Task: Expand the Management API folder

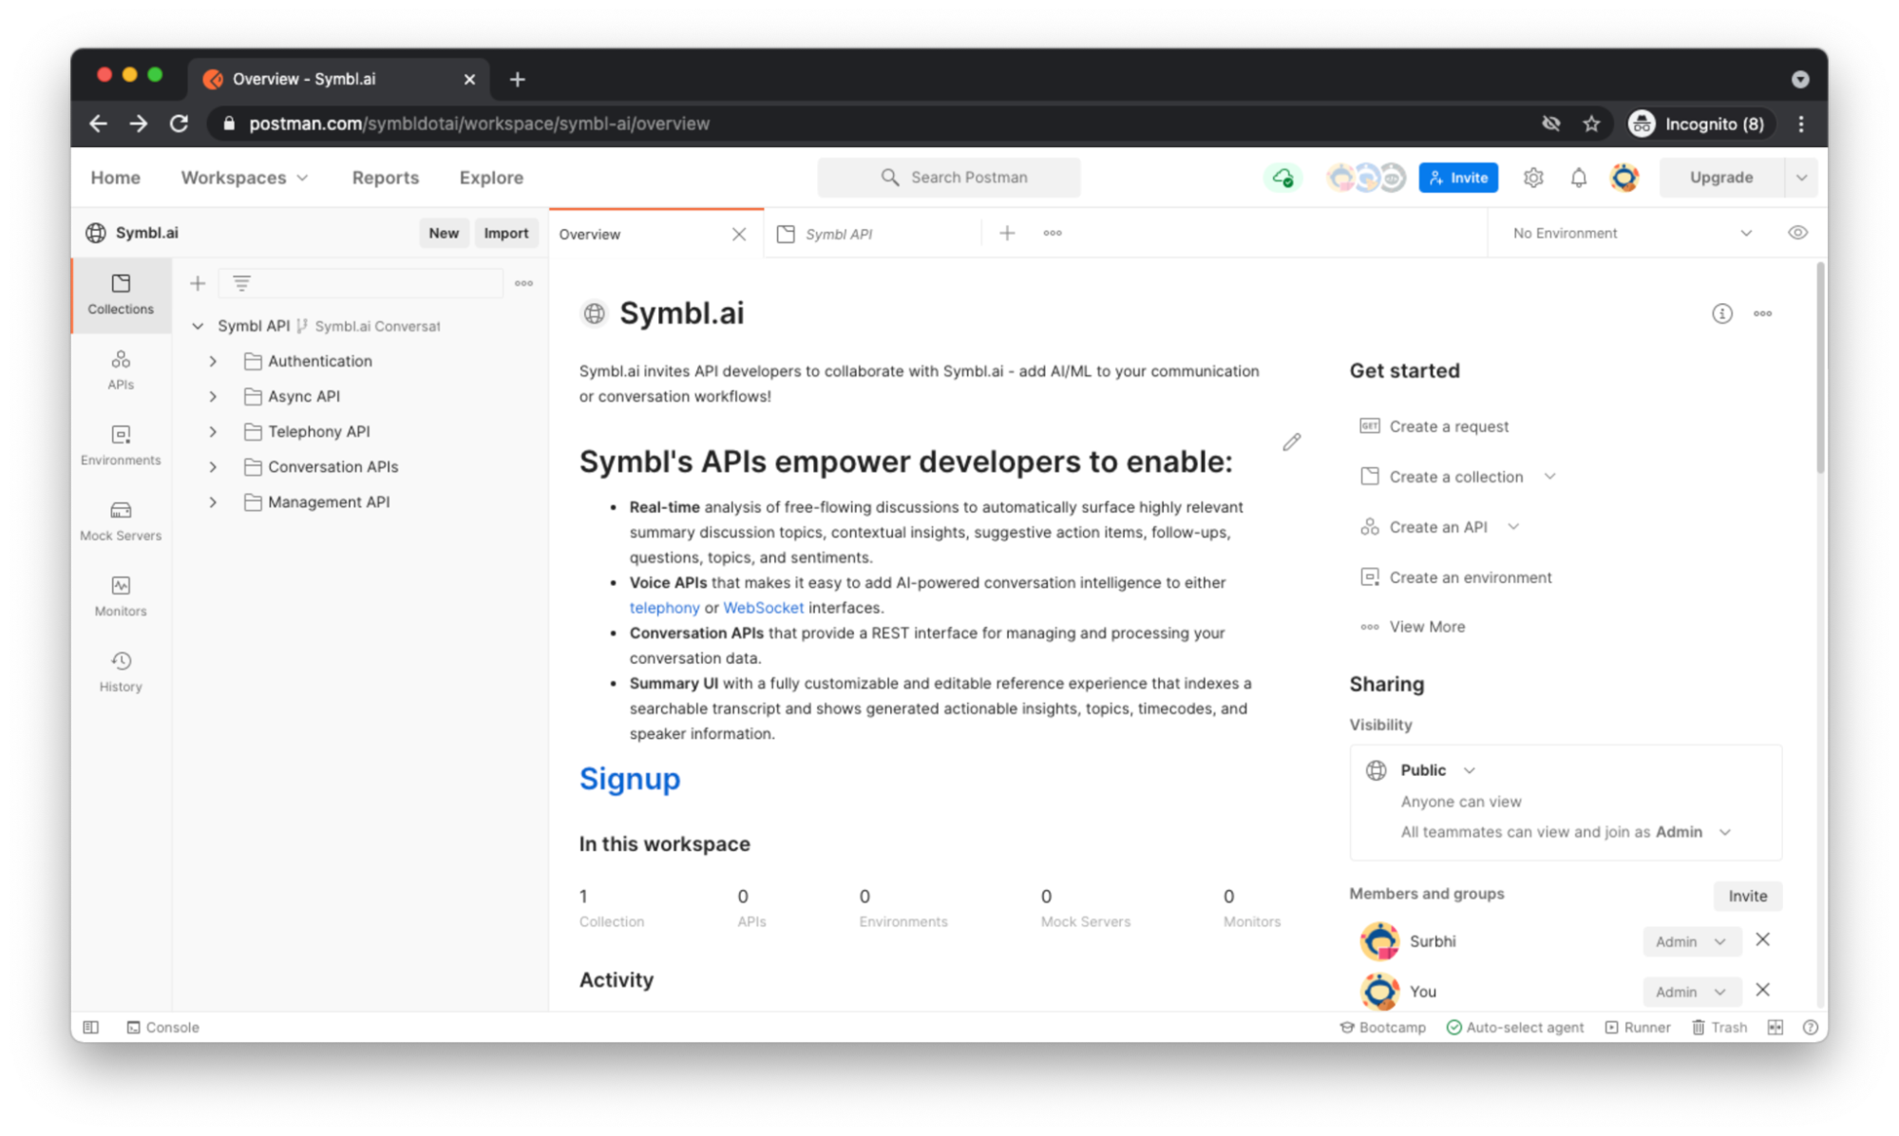Action: pos(213,502)
